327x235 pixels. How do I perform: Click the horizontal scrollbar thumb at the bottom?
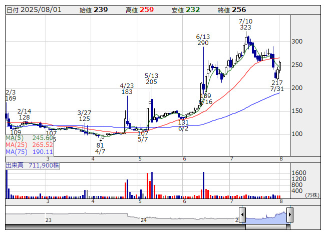pyautogui.click(x=266, y=227)
